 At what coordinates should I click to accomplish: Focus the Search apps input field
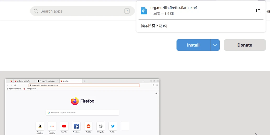[x=82, y=11]
